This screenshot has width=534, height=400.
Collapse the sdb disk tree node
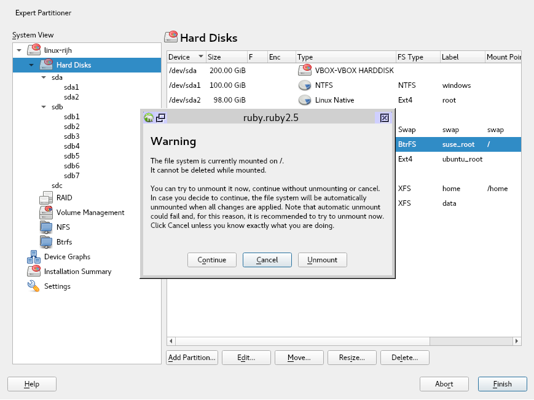pos(44,107)
